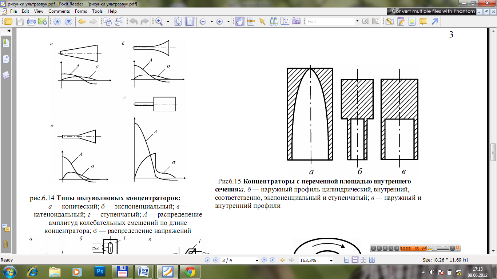Play track in the media player widget

[373, 248]
